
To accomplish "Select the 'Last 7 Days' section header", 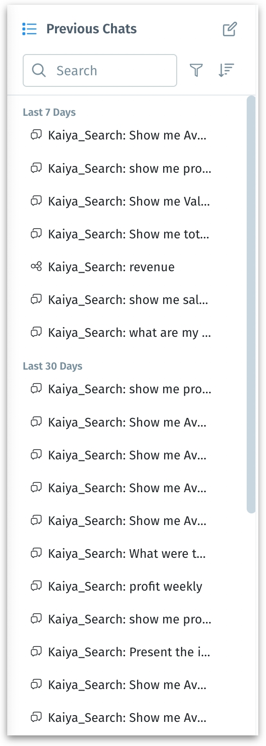I will tap(49, 112).
